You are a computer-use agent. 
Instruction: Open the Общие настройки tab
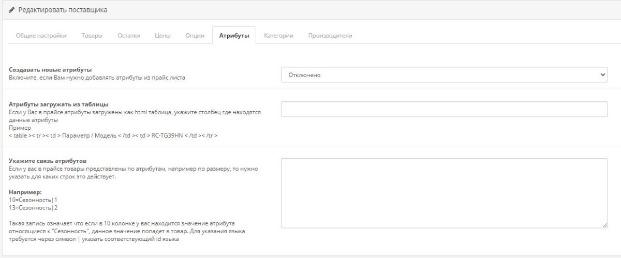[x=41, y=36]
